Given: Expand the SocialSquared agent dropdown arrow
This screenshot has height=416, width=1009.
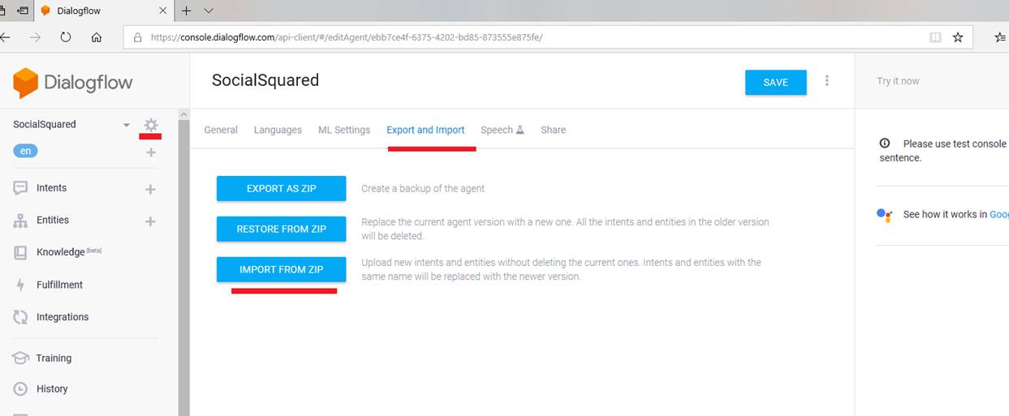Looking at the screenshot, I should pyautogui.click(x=126, y=125).
